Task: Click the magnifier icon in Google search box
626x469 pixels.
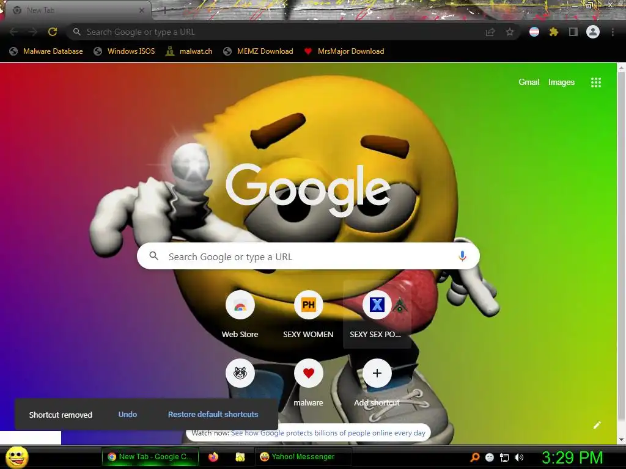Action: [x=153, y=256]
